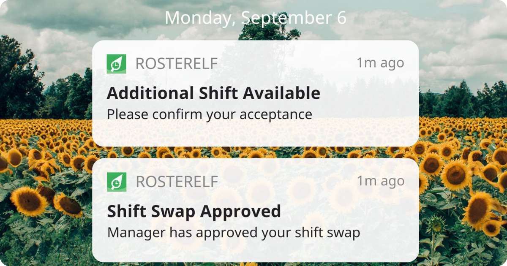
Task: Click empty area right of "Shift Swap Approved" title
Action: [346, 212]
